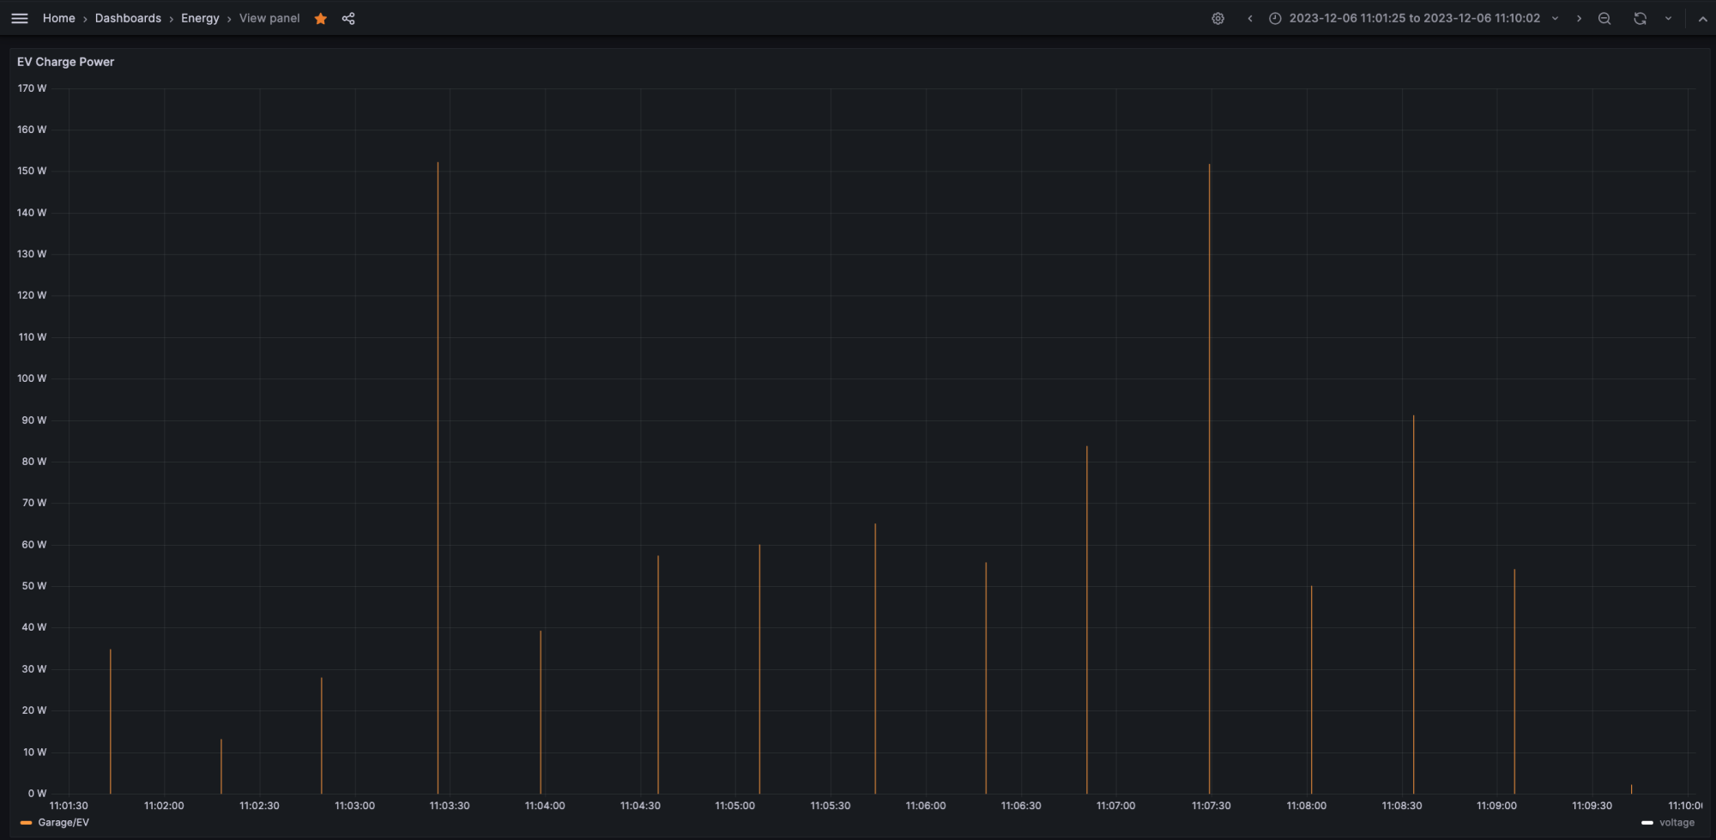Click the 100 W y-axis label
This screenshot has width=1716, height=840.
pos(32,378)
